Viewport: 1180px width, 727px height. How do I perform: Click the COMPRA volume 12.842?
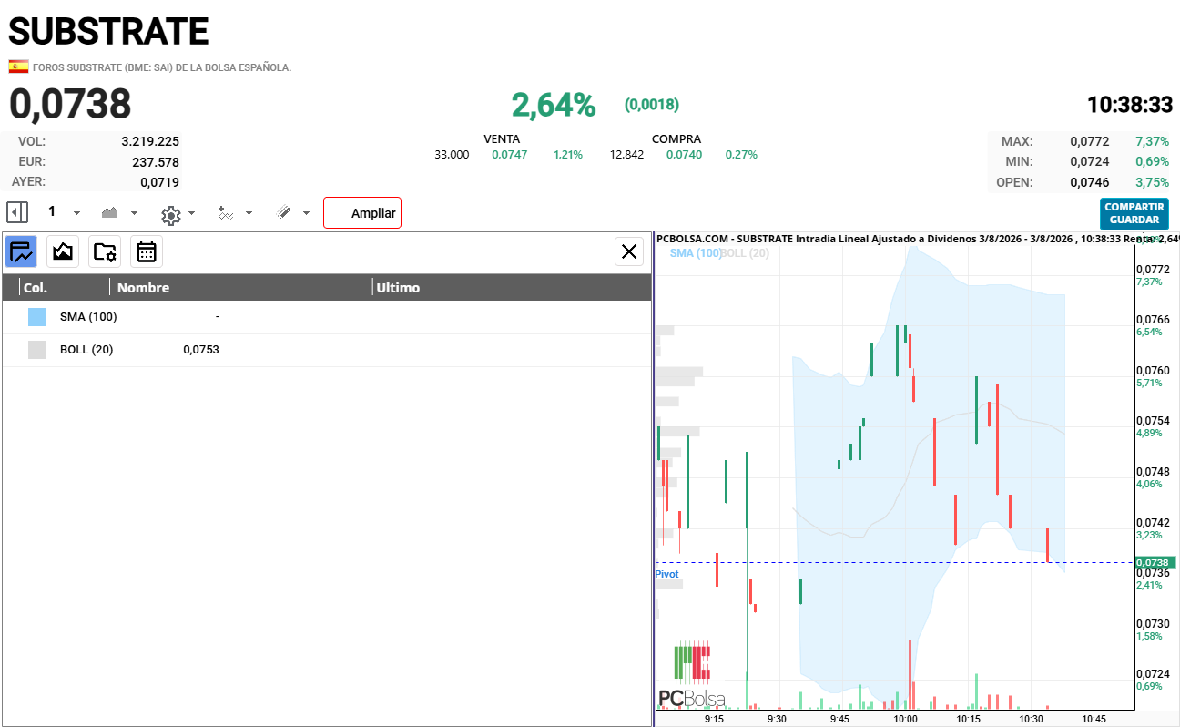(x=626, y=155)
